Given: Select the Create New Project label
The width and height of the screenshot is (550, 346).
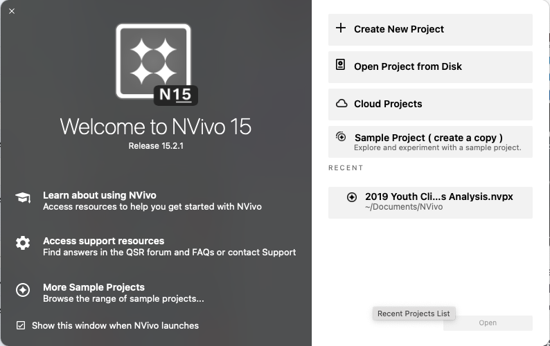Looking at the screenshot, I should [398, 29].
